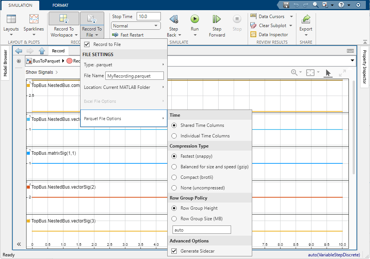Viewport: 370px width, 259px height.
Task: Switch to the SIMULATION ribbon tab
Action: [20, 5]
